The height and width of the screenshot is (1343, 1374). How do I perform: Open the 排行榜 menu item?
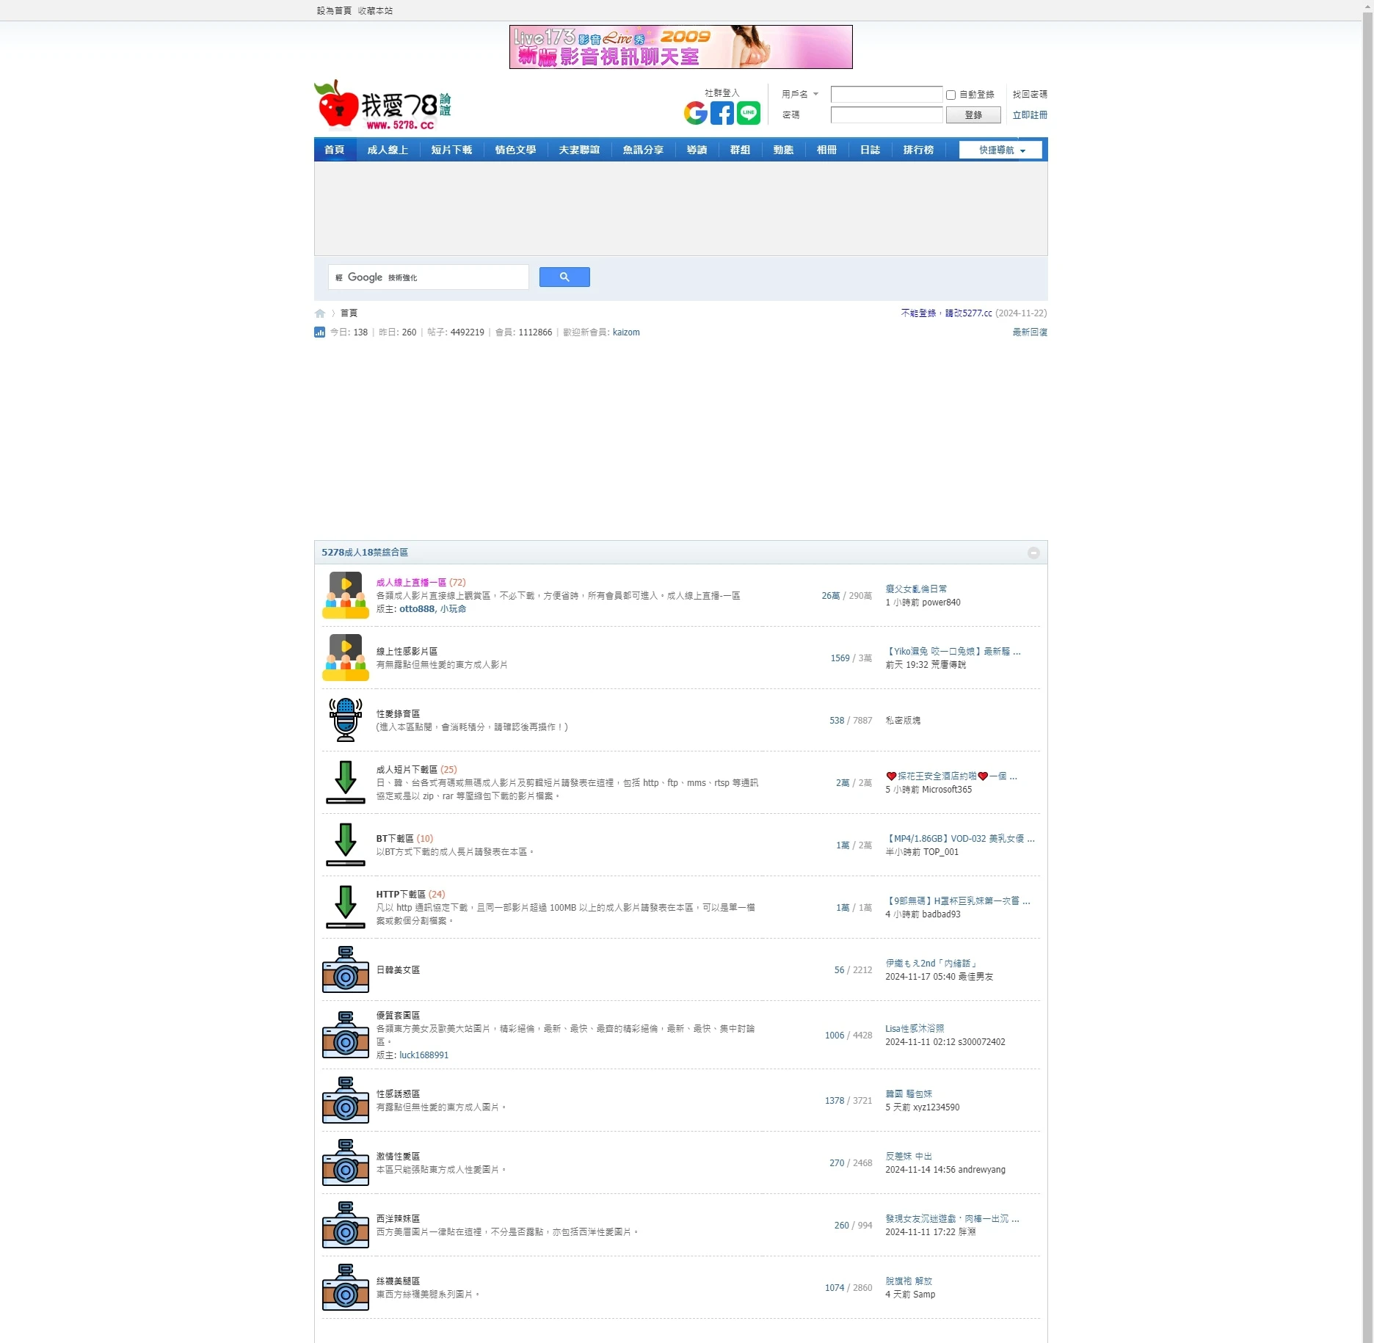917,150
